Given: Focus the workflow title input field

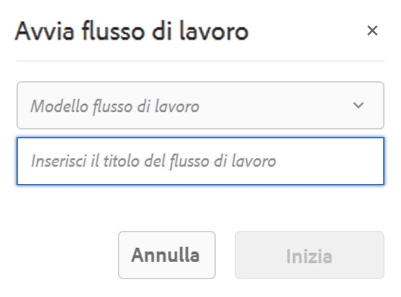Looking at the screenshot, I should coord(201,161).
